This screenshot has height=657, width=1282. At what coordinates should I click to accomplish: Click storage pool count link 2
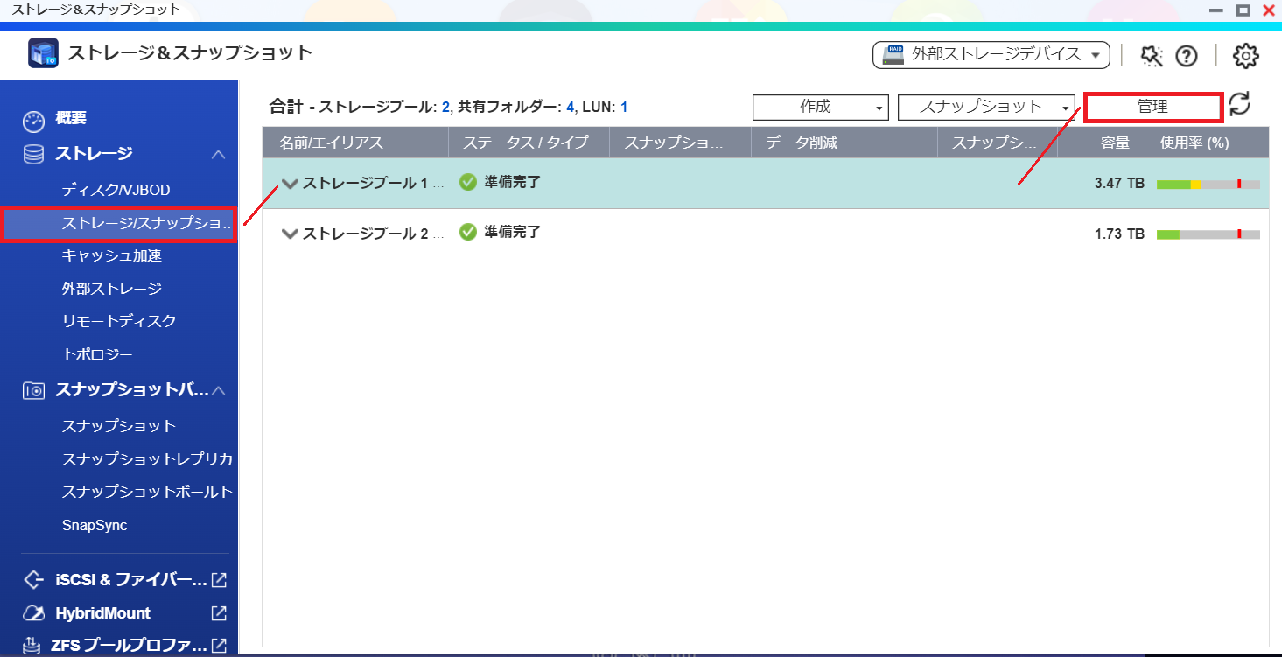[445, 108]
